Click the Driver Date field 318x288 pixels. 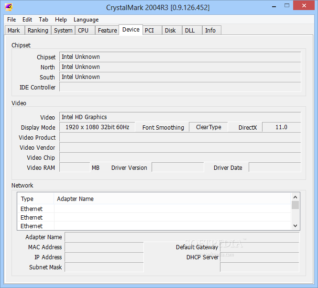pos(275,167)
